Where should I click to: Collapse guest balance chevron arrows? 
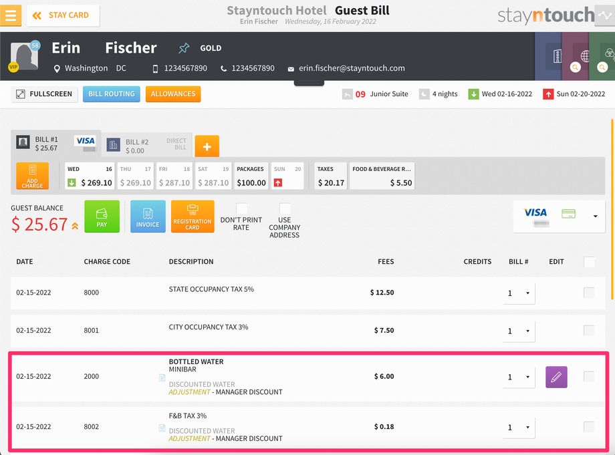(x=75, y=226)
